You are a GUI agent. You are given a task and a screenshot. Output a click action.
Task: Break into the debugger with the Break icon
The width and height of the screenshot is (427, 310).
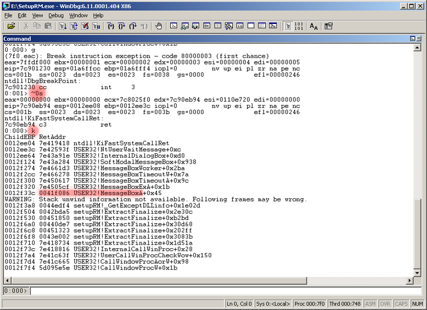pos(96,26)
